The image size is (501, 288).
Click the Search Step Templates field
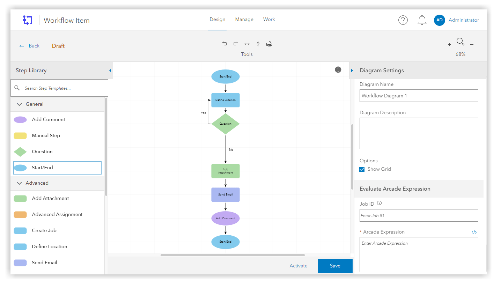pos(63,88)
